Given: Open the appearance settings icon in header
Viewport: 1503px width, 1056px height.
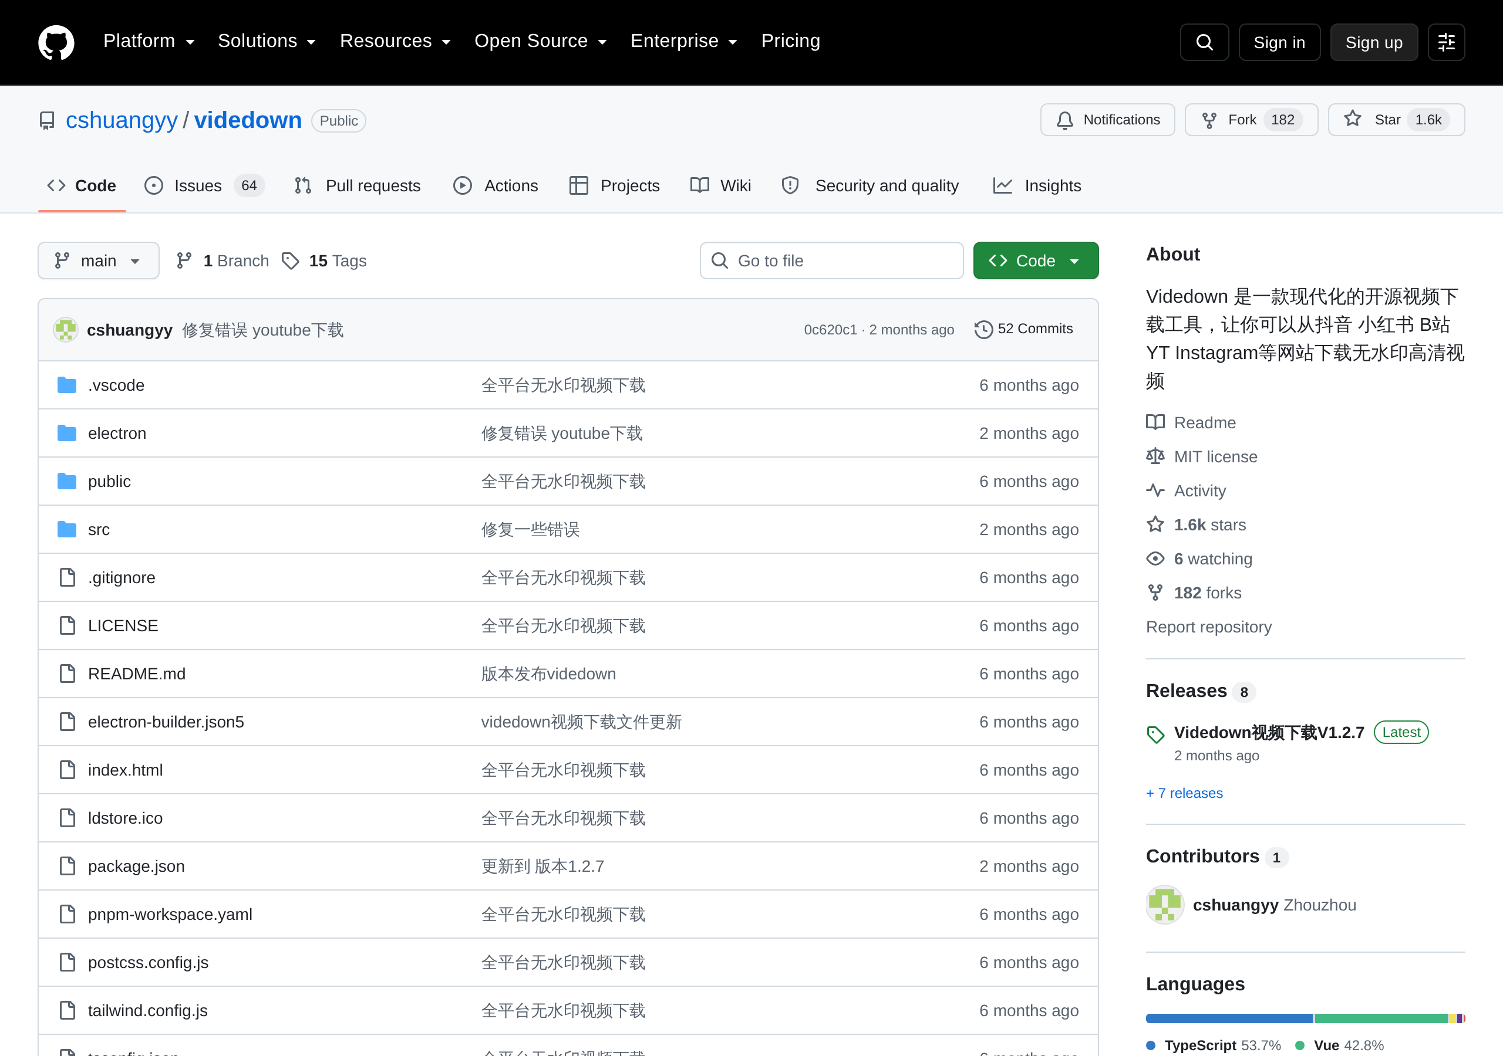Looking at the screenshot, I should [x=1446, y=42].
